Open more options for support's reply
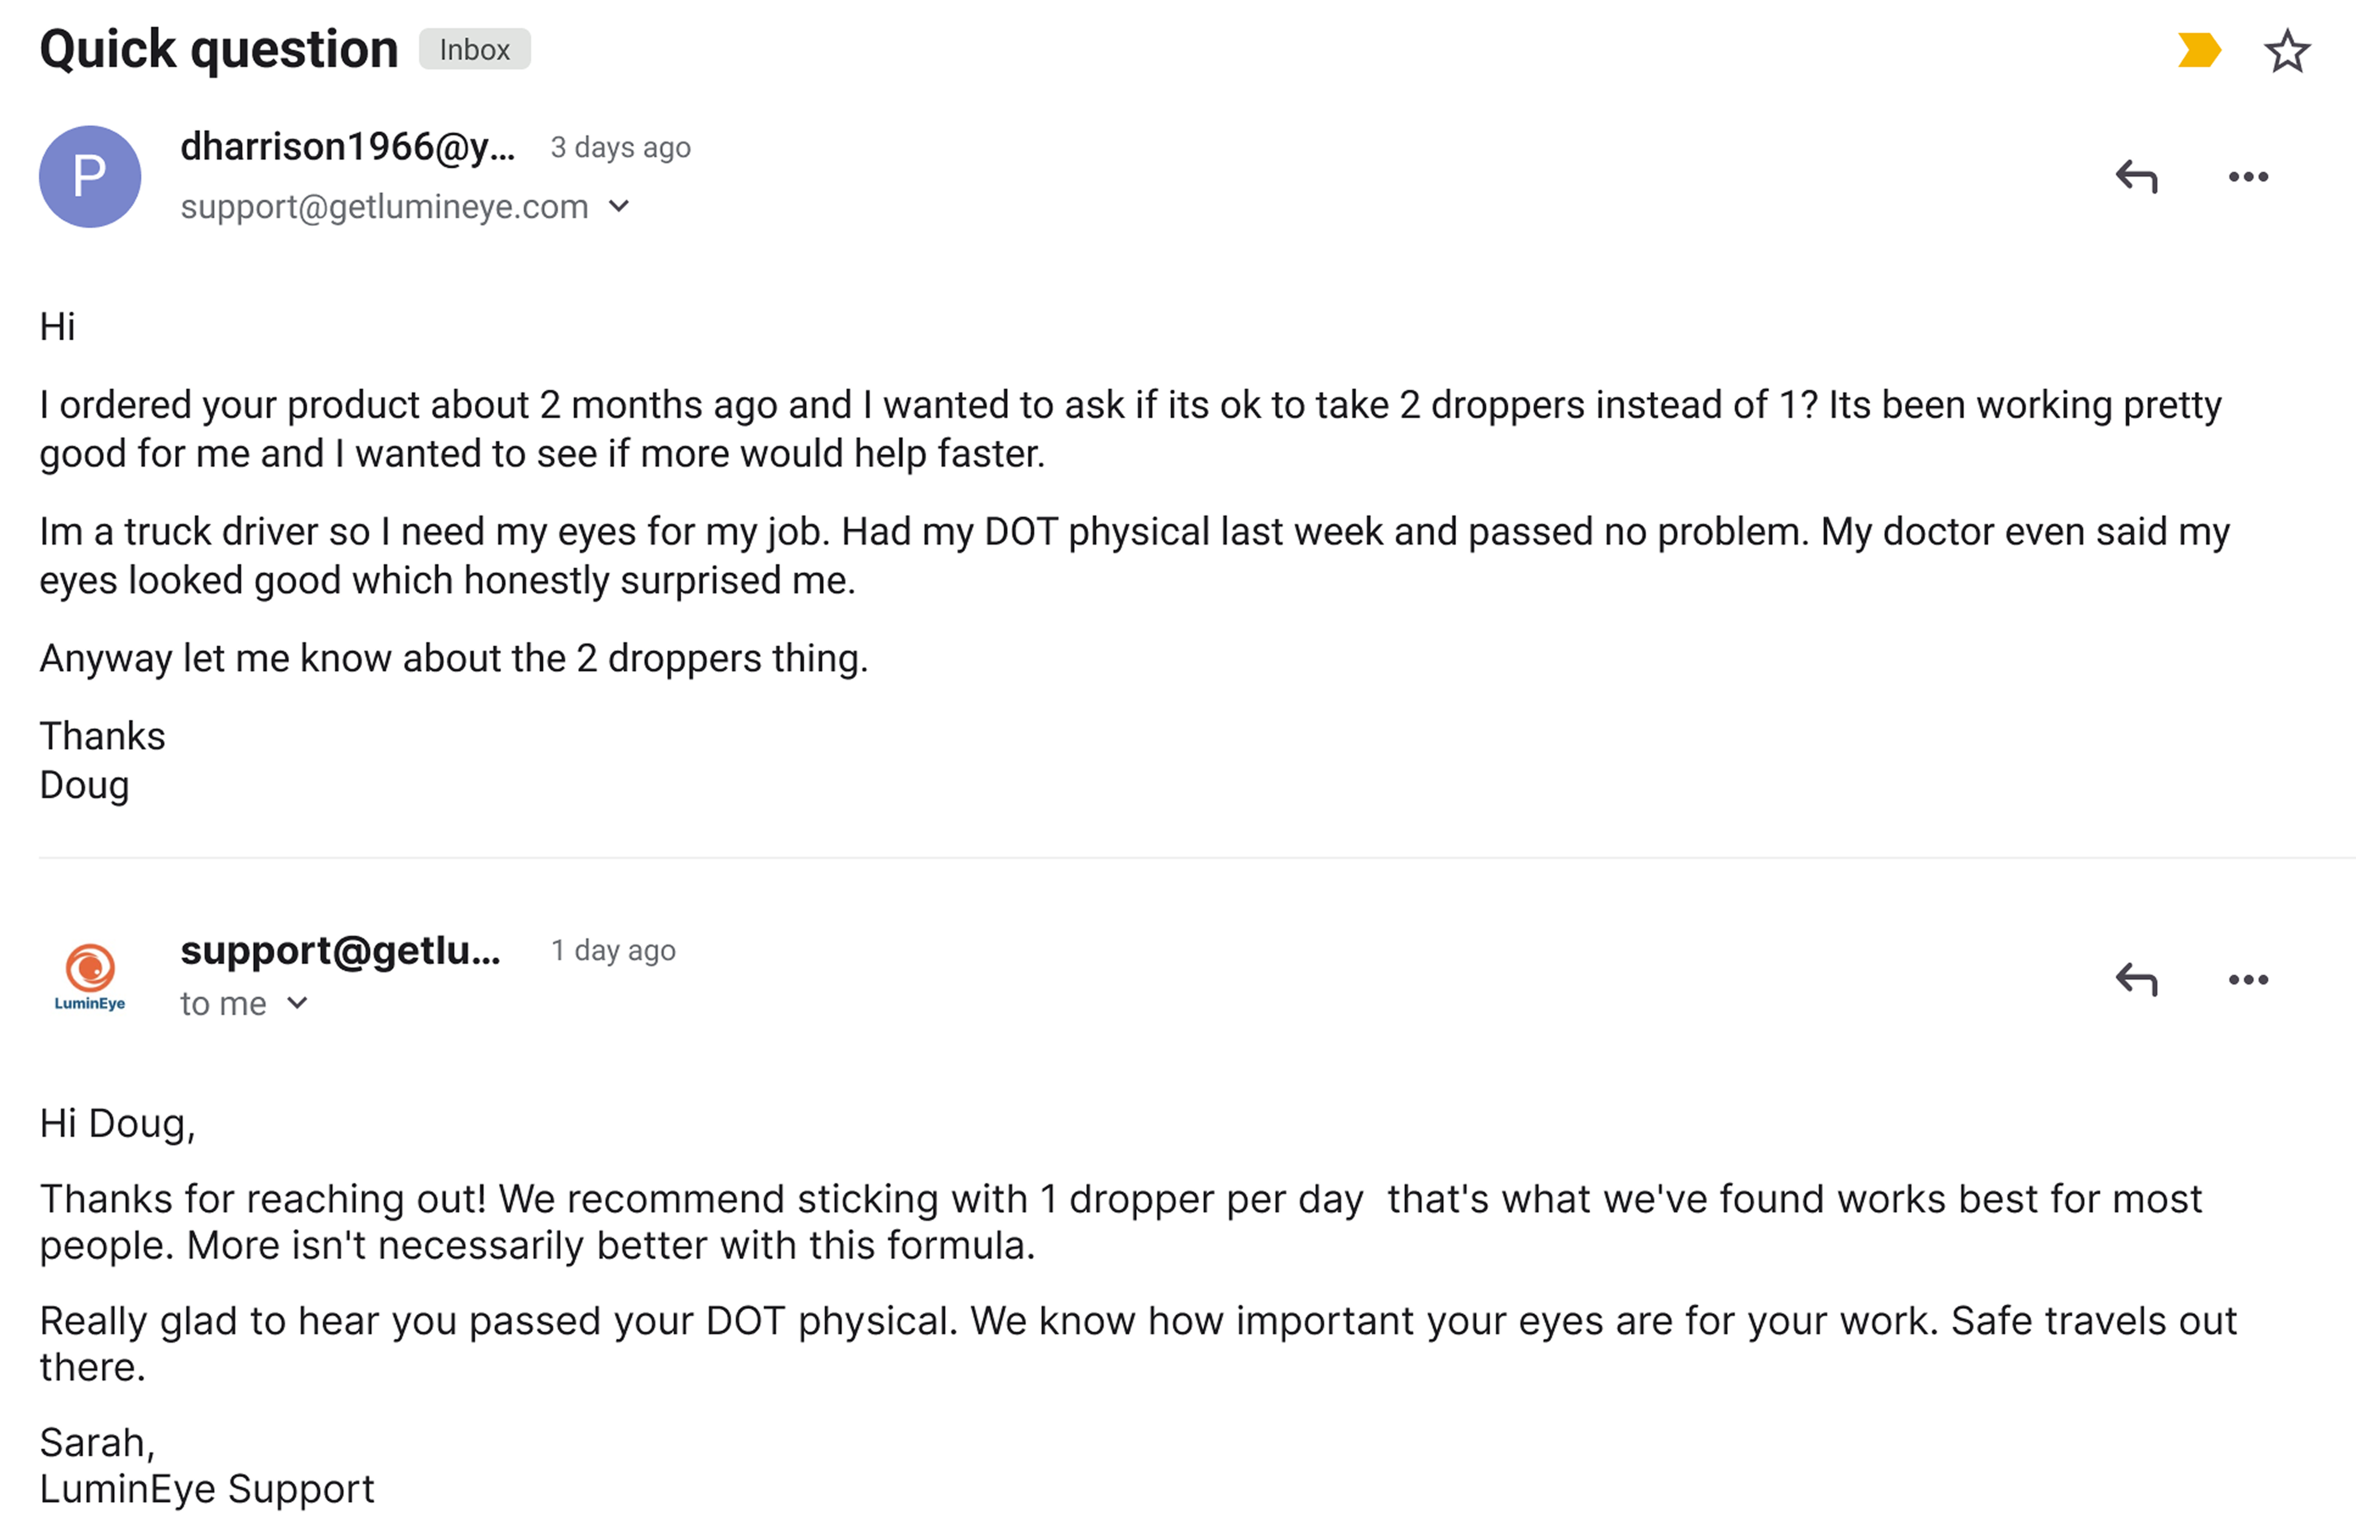The width and height of the screenshot is (2356, 1528). pos(2248,980)
